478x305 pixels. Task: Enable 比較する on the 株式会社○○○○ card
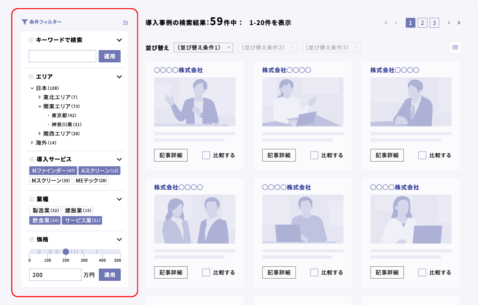[x=313, y=155]
